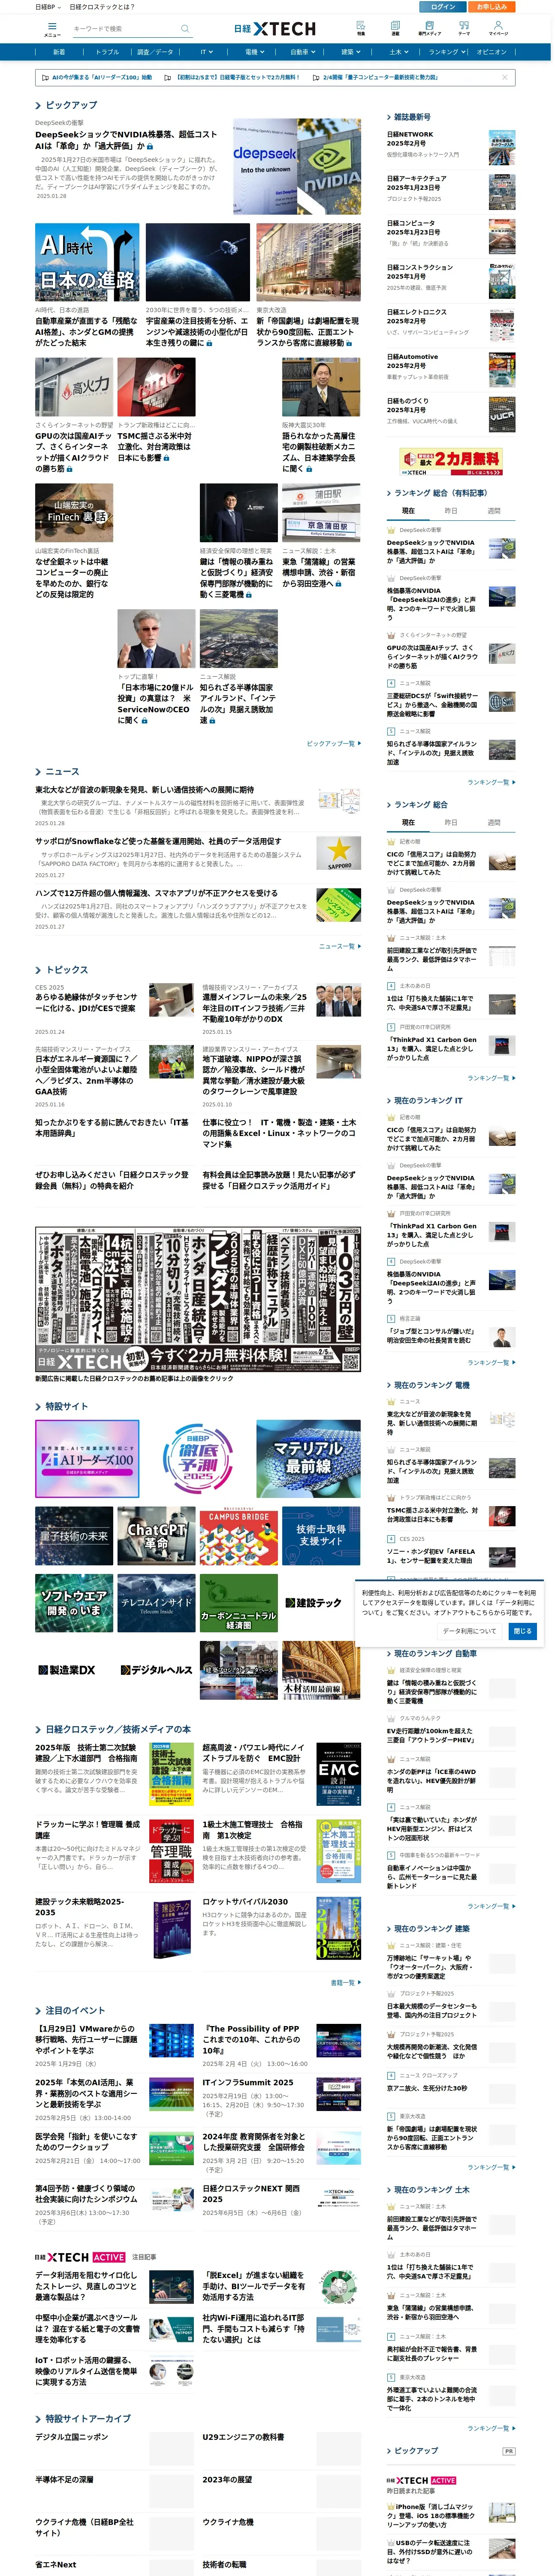Open the ChatGPT革命 special site tile

(x=156, y=1536)
